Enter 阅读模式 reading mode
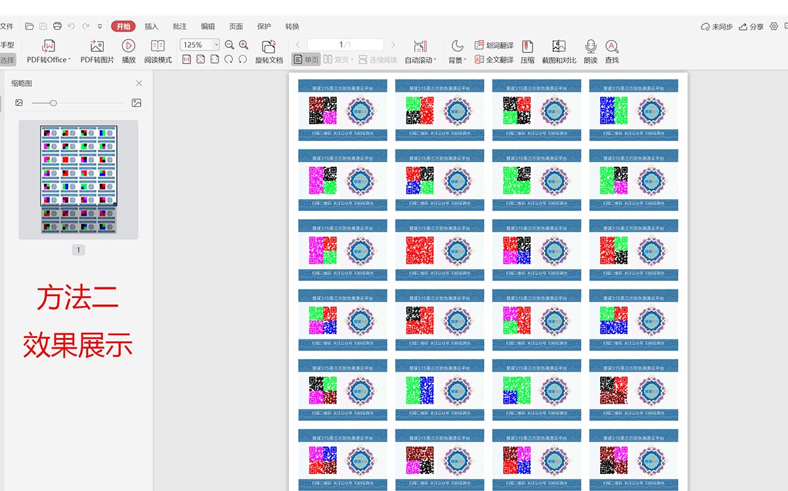This screenshot has width=788, height=491. pos(158,51)
